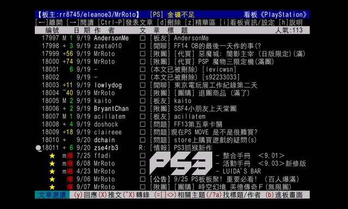
Task: Click the star marker on MrRoto's 9/07 post
Action: pyautogui.click(x=52, y=187)
